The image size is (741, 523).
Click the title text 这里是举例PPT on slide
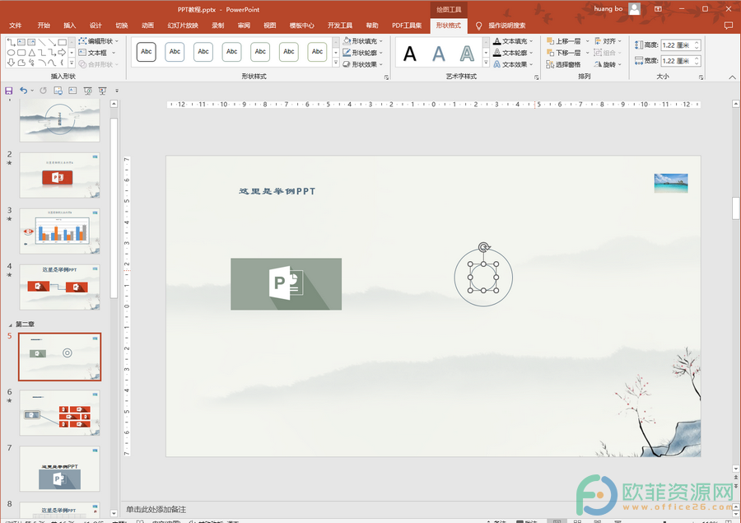point(277,191)
